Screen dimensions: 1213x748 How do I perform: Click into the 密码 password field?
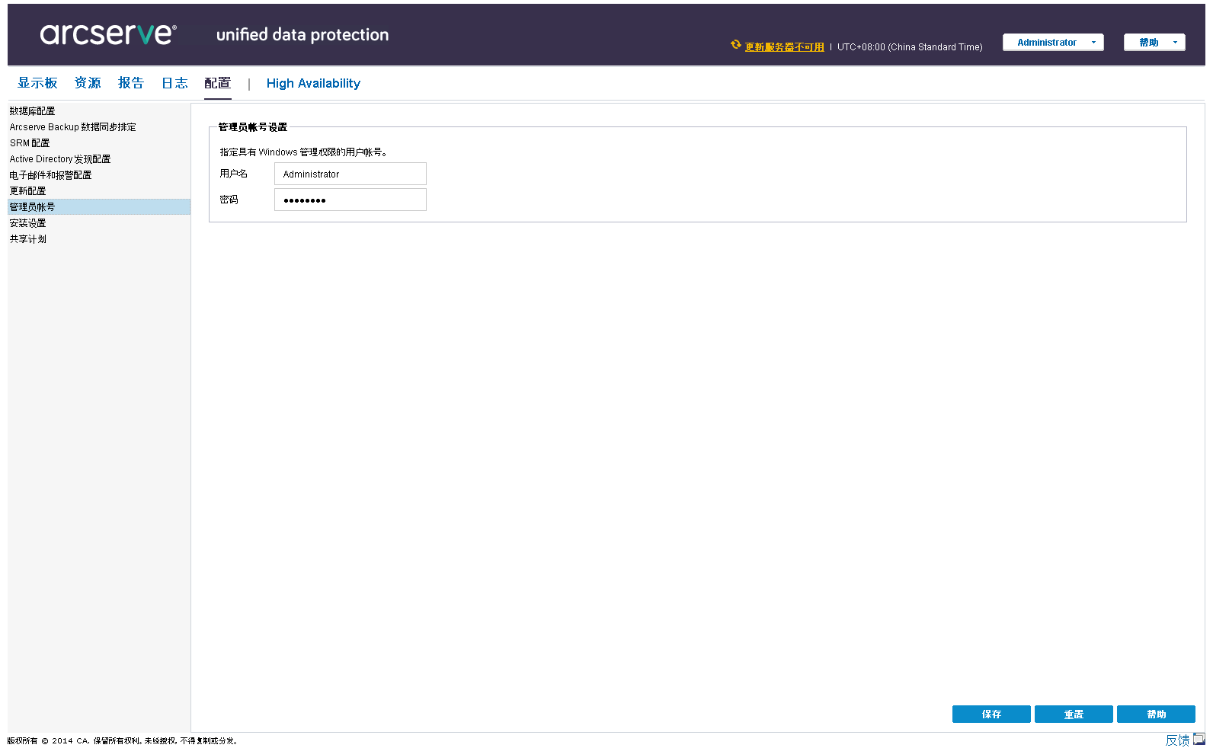click(x=350, y=200)
